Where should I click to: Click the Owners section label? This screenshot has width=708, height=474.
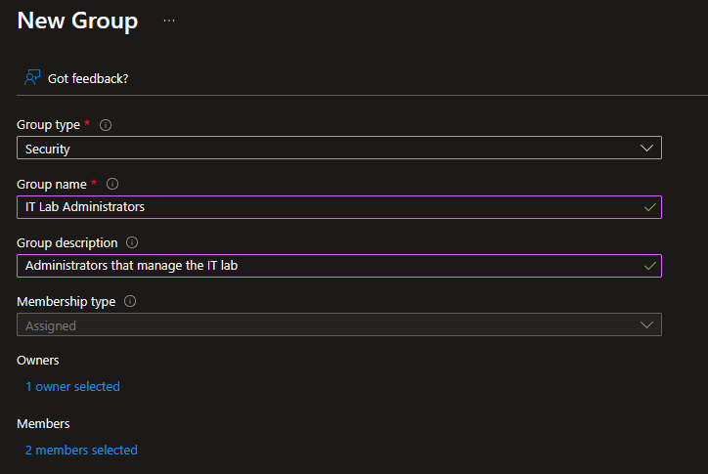[38, 361]
